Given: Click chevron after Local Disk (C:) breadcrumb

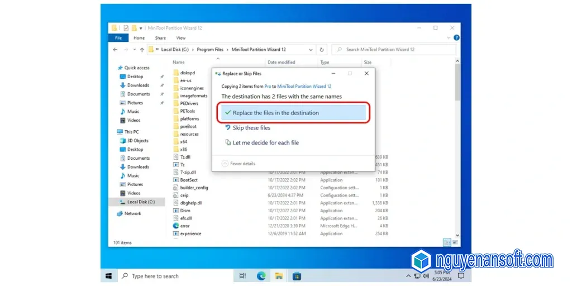Looking at the screenshot, I should coord(193,50).
